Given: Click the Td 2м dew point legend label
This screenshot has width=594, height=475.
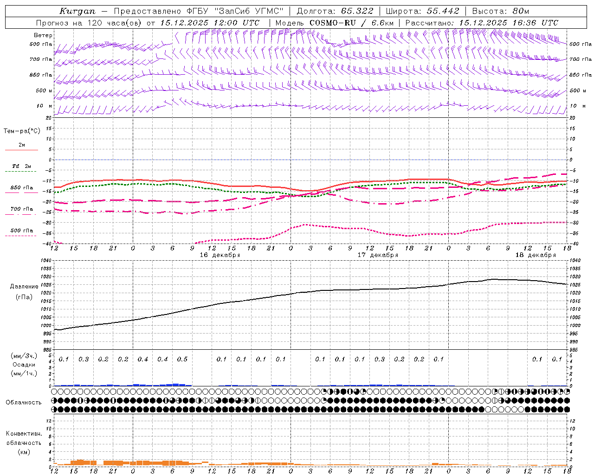Looking at the screenshot, I should pos(21,166).
